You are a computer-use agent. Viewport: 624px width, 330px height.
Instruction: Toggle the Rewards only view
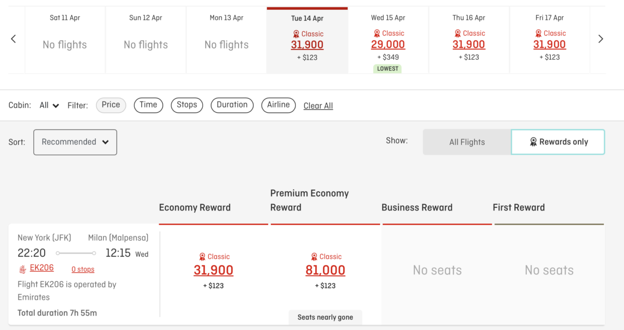(x=558, y=142)
